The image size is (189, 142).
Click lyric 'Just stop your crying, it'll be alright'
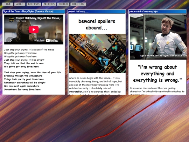[x=24, y=60]
